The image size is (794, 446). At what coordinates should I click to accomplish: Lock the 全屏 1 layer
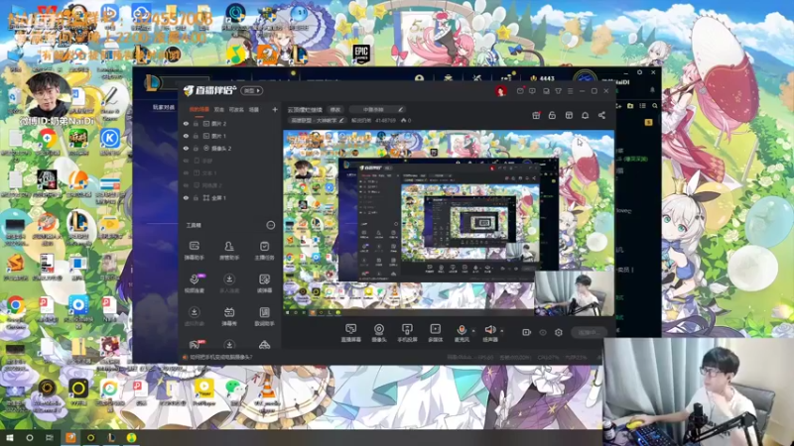[196, 198]
